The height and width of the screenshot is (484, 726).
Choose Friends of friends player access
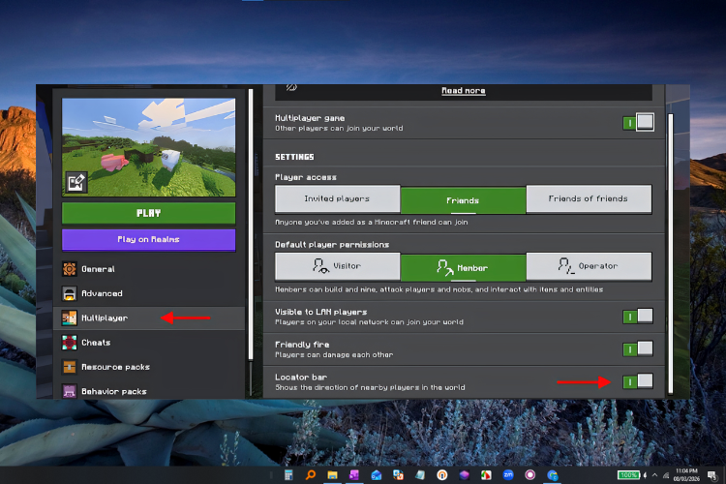coord(589,199)
